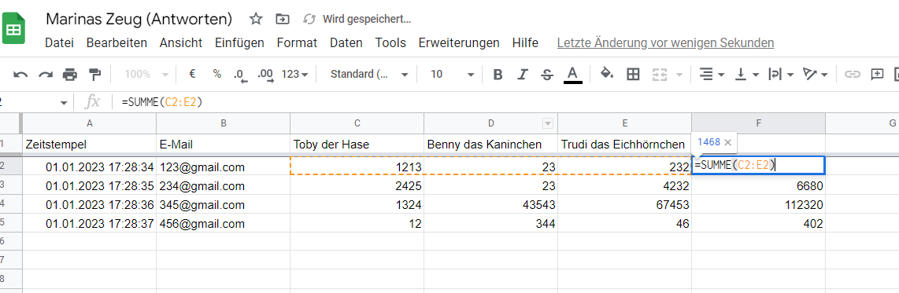Open the Bearbeiten menu
This screenshot has height=293, width=899.
tap(117, 43)
